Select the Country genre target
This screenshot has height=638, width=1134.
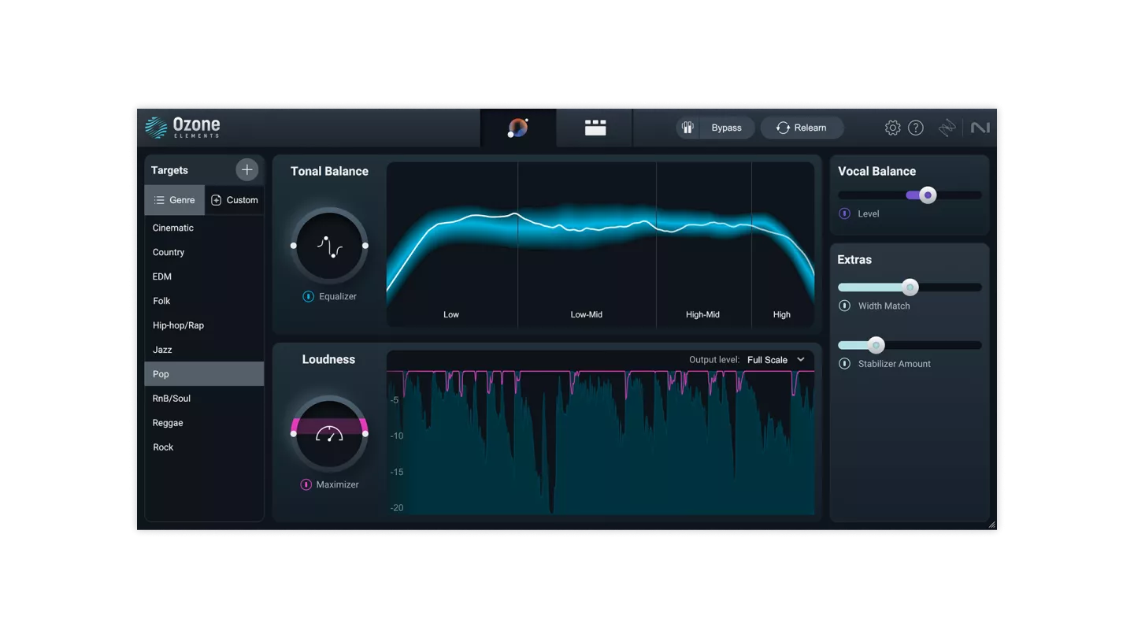click(x=204, y=252)
